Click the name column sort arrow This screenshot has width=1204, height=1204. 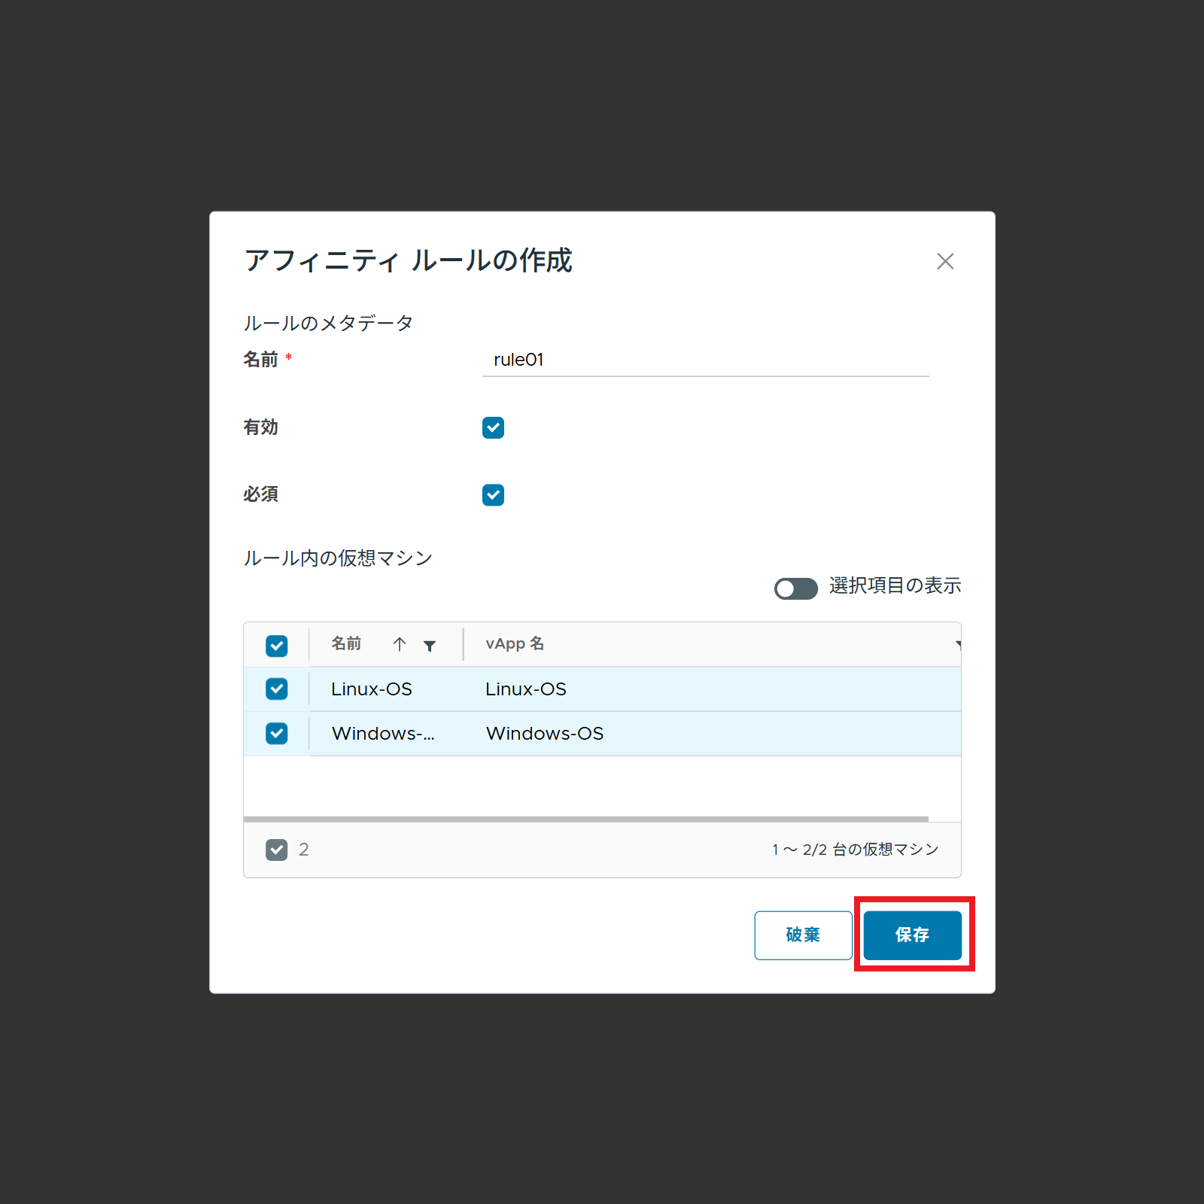pyautogui.click(x=400, y=644)
